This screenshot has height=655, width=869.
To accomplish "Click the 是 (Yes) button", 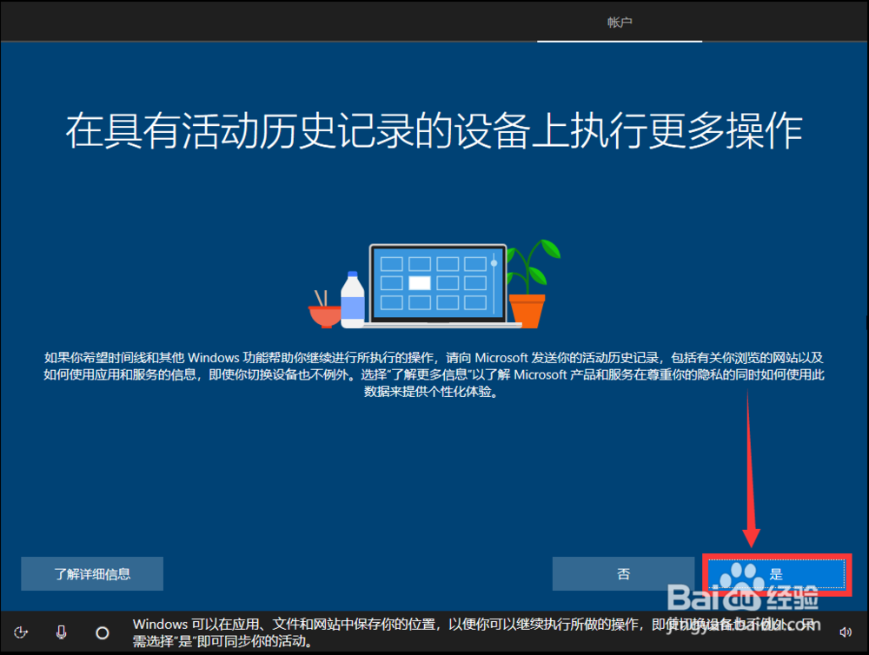I will (777, 574).
